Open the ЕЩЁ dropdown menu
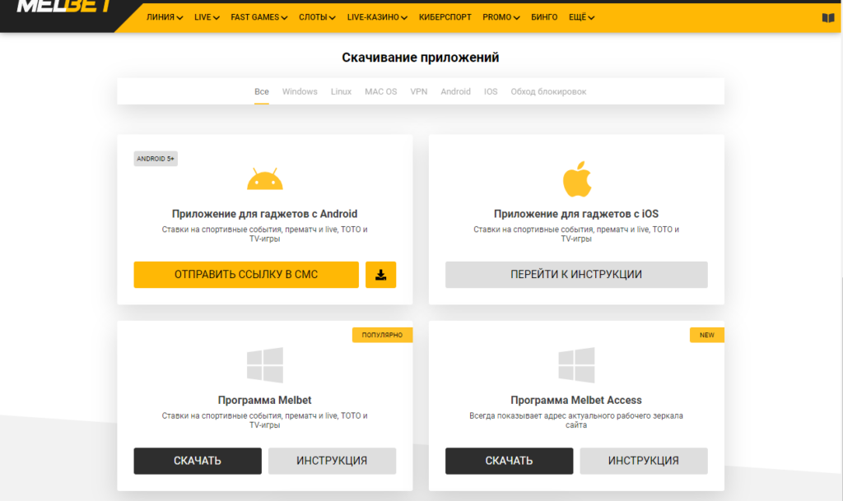 click(x=581, y=17)
